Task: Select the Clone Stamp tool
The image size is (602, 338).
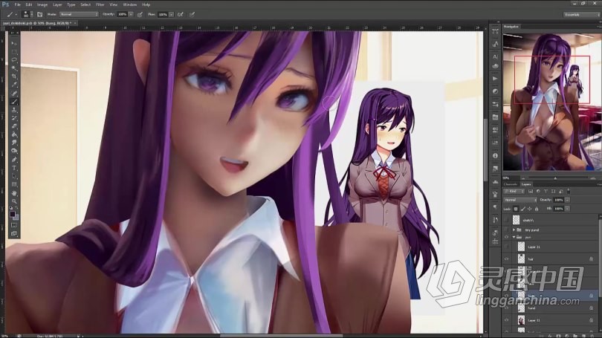Action: (14, 110)
